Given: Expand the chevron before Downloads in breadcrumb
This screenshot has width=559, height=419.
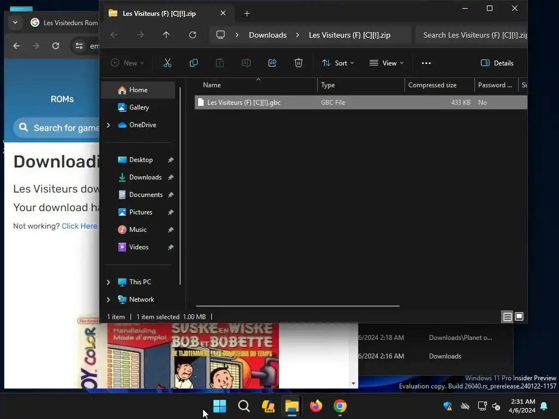Looking at the screenshot, I should coord(237,35).
